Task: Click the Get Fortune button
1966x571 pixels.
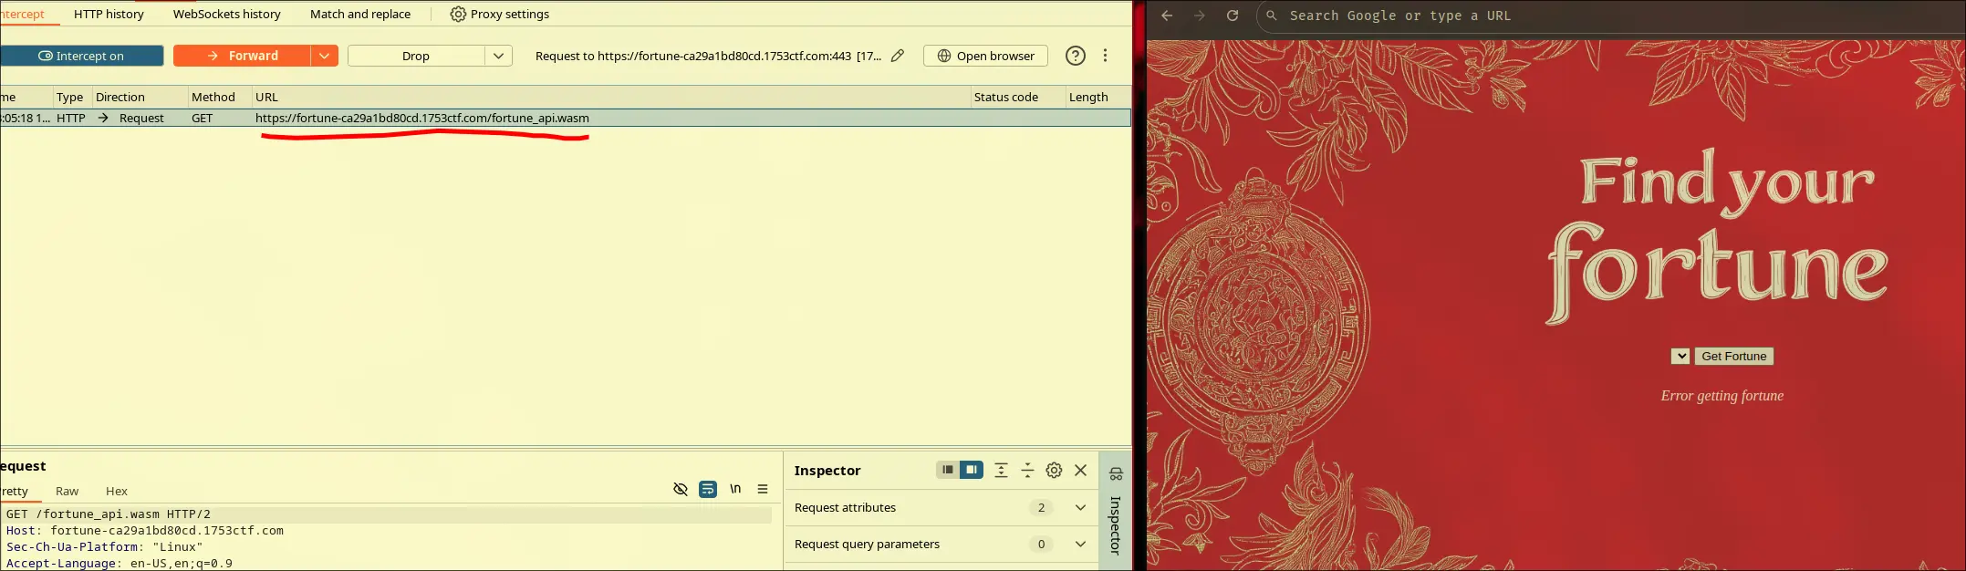Action: pos(1733,357)
